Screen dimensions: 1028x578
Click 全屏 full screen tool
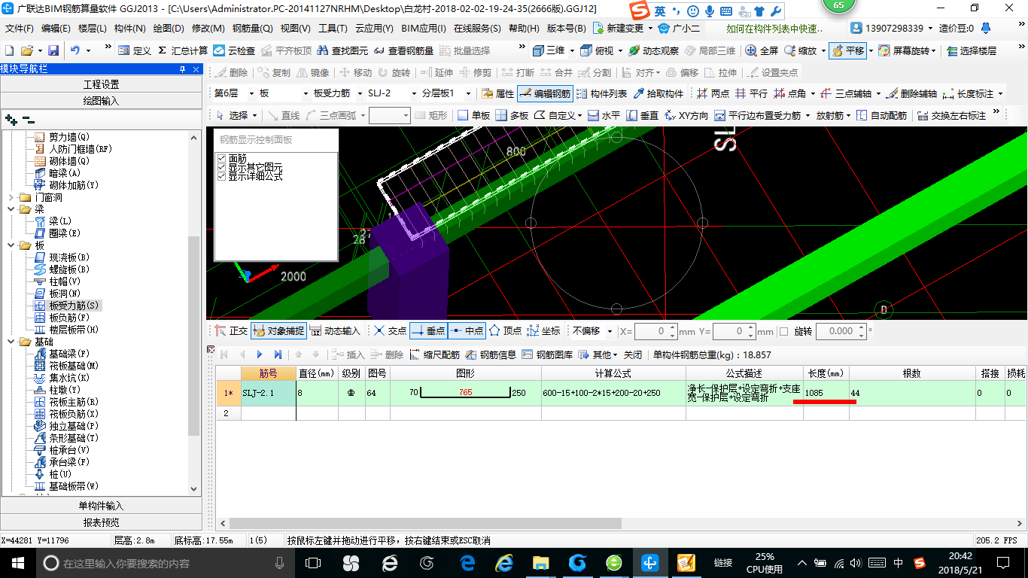pos(762,50)
